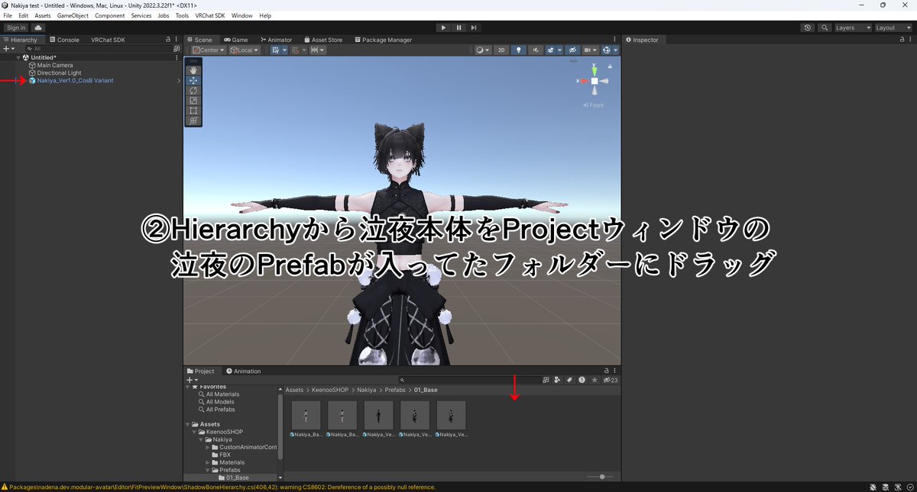Open the GameObject menu
The height and width of the screenshot is (492, 917).
coord(73,15)
